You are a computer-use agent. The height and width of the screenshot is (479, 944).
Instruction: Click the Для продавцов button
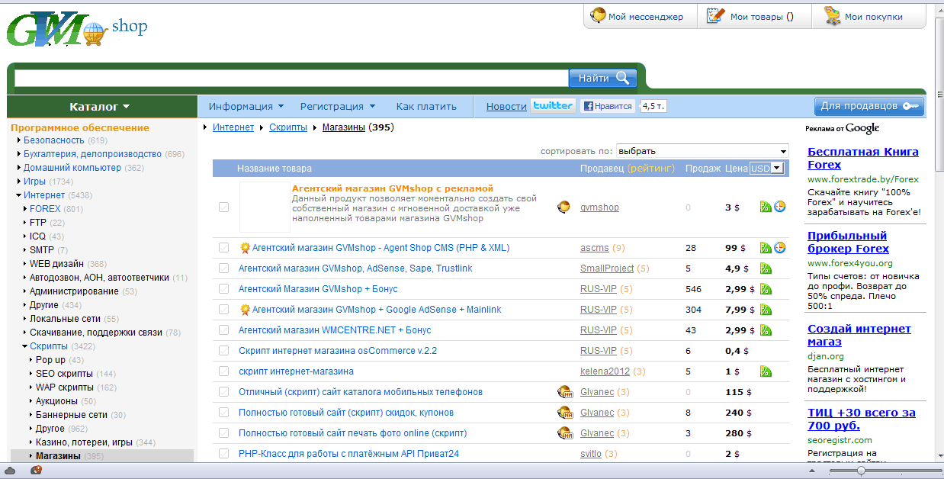point(869,106)
